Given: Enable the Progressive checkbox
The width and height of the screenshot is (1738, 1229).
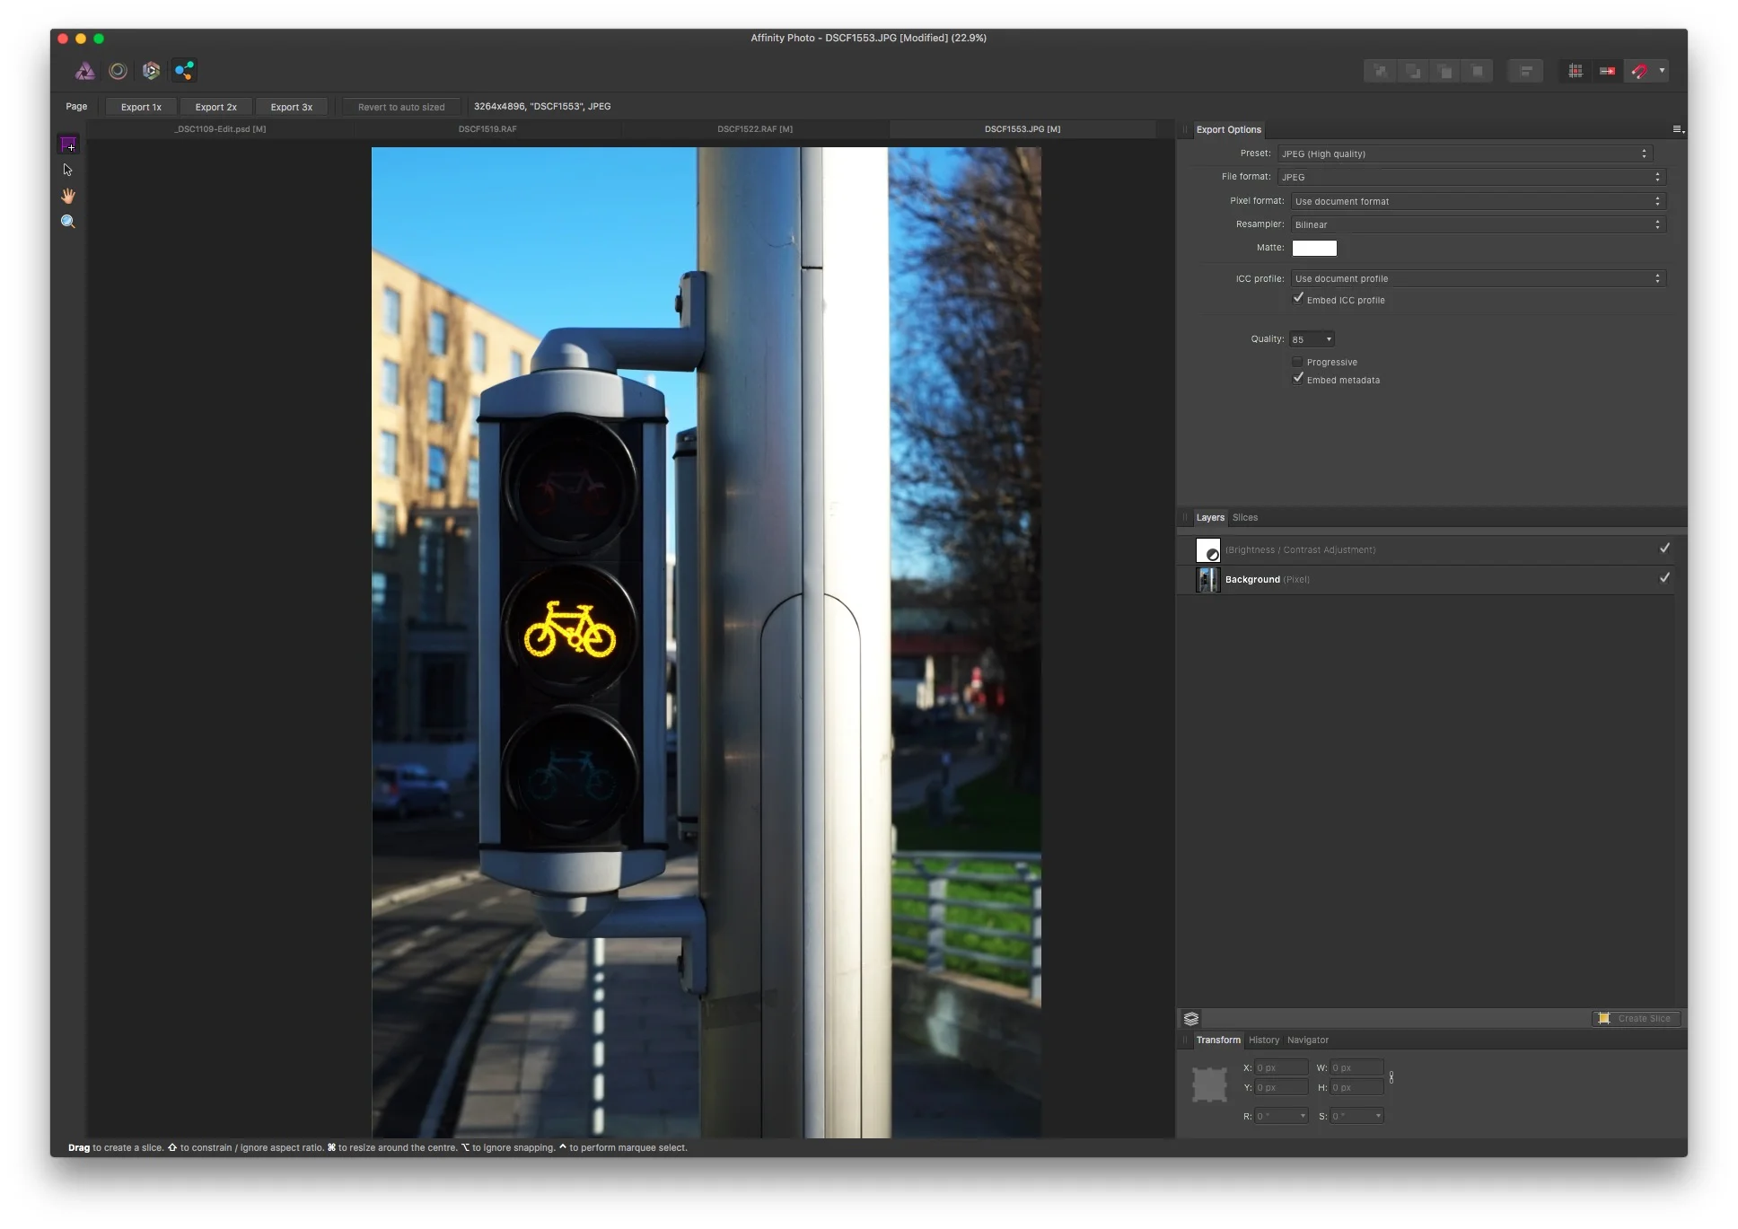Looking at the screenshot, I should [x=1297, y=362].
